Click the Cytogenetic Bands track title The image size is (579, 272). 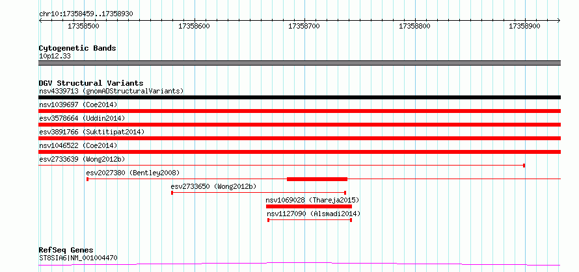tap(77, 48)
